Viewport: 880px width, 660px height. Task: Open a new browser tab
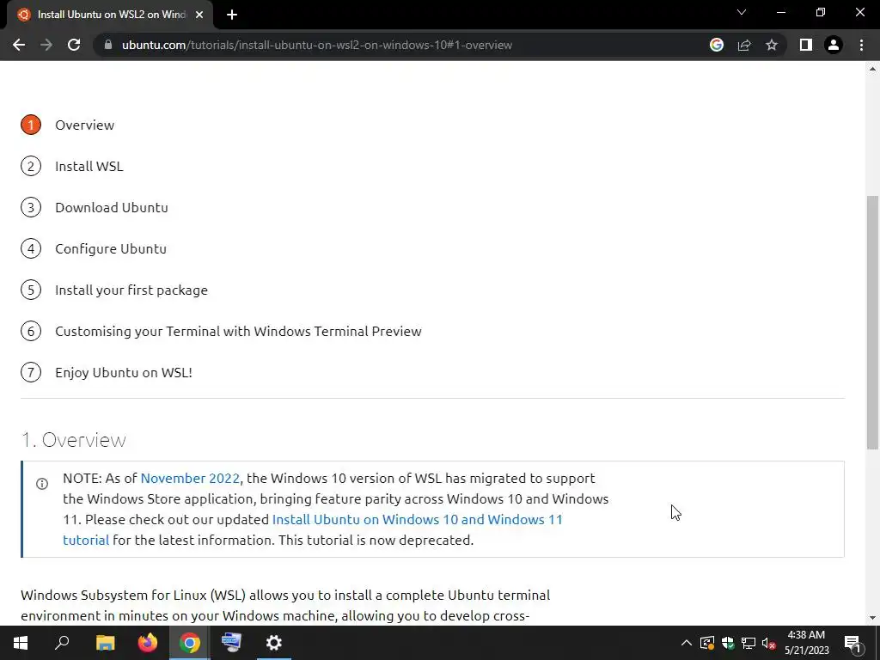click(232, 15)
